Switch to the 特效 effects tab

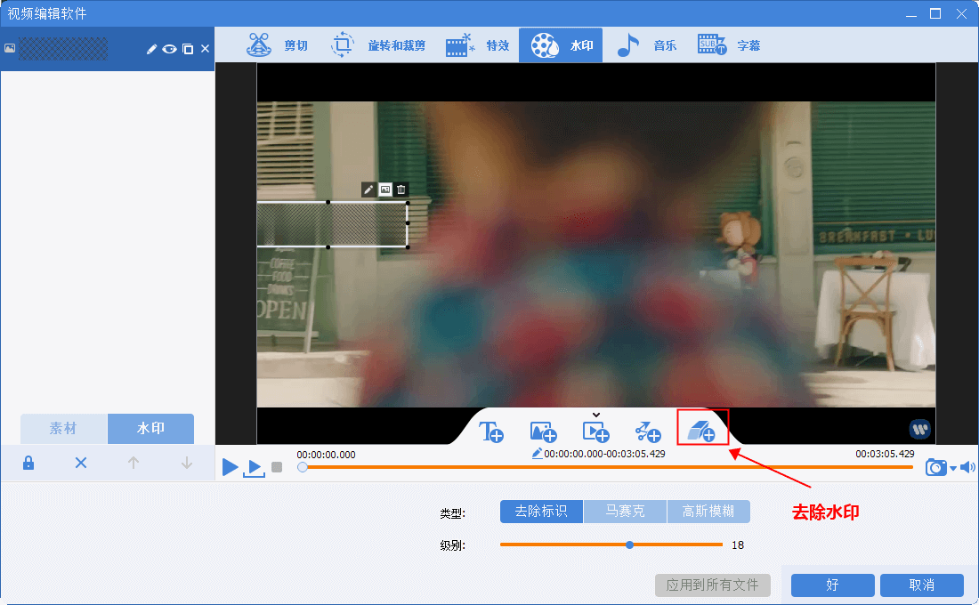pos(478,45)
